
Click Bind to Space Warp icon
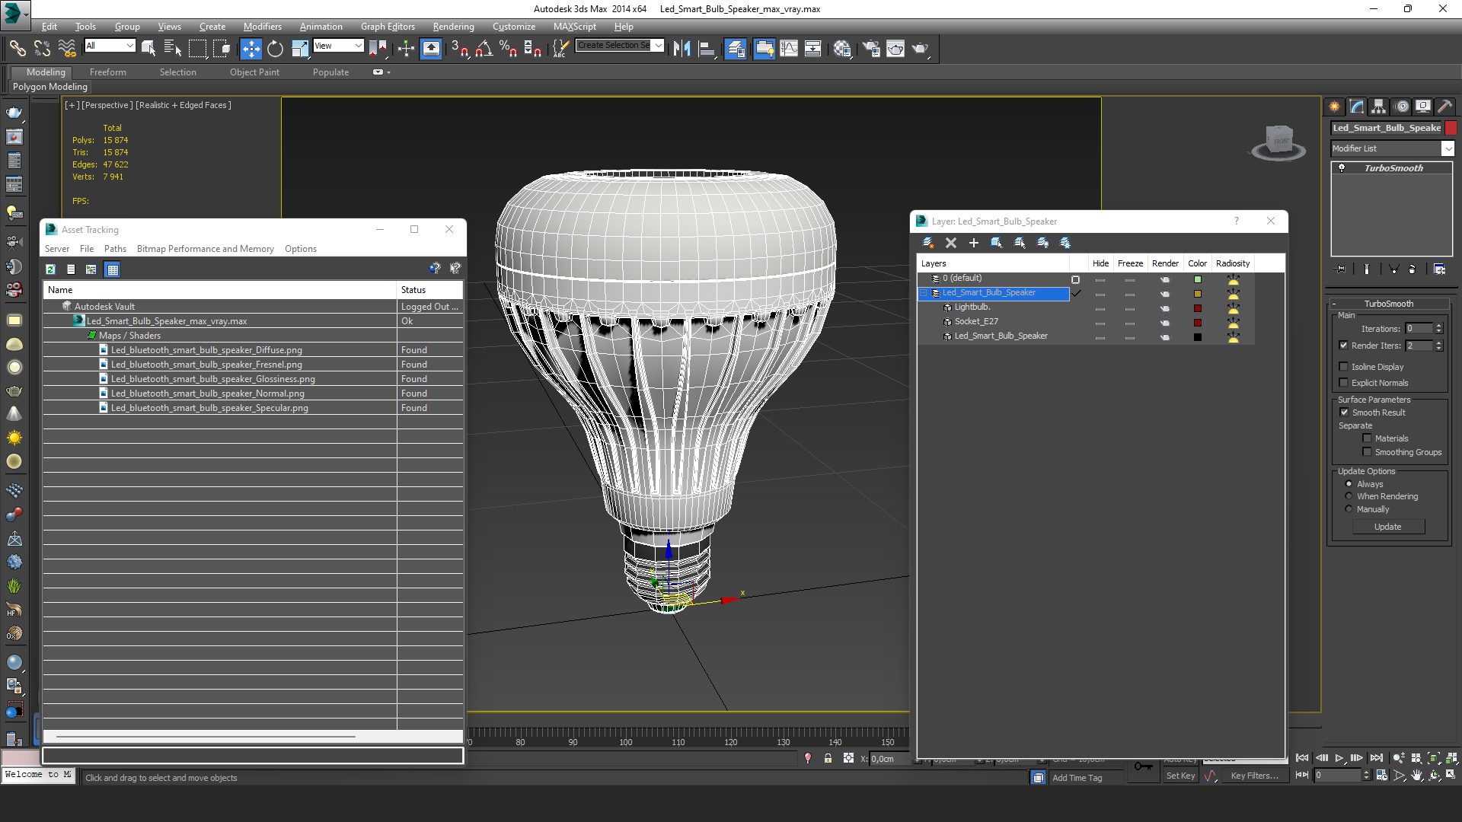point(67,49)
